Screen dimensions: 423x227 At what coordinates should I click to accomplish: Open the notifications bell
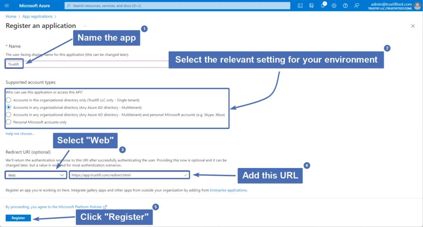point(323,5)
